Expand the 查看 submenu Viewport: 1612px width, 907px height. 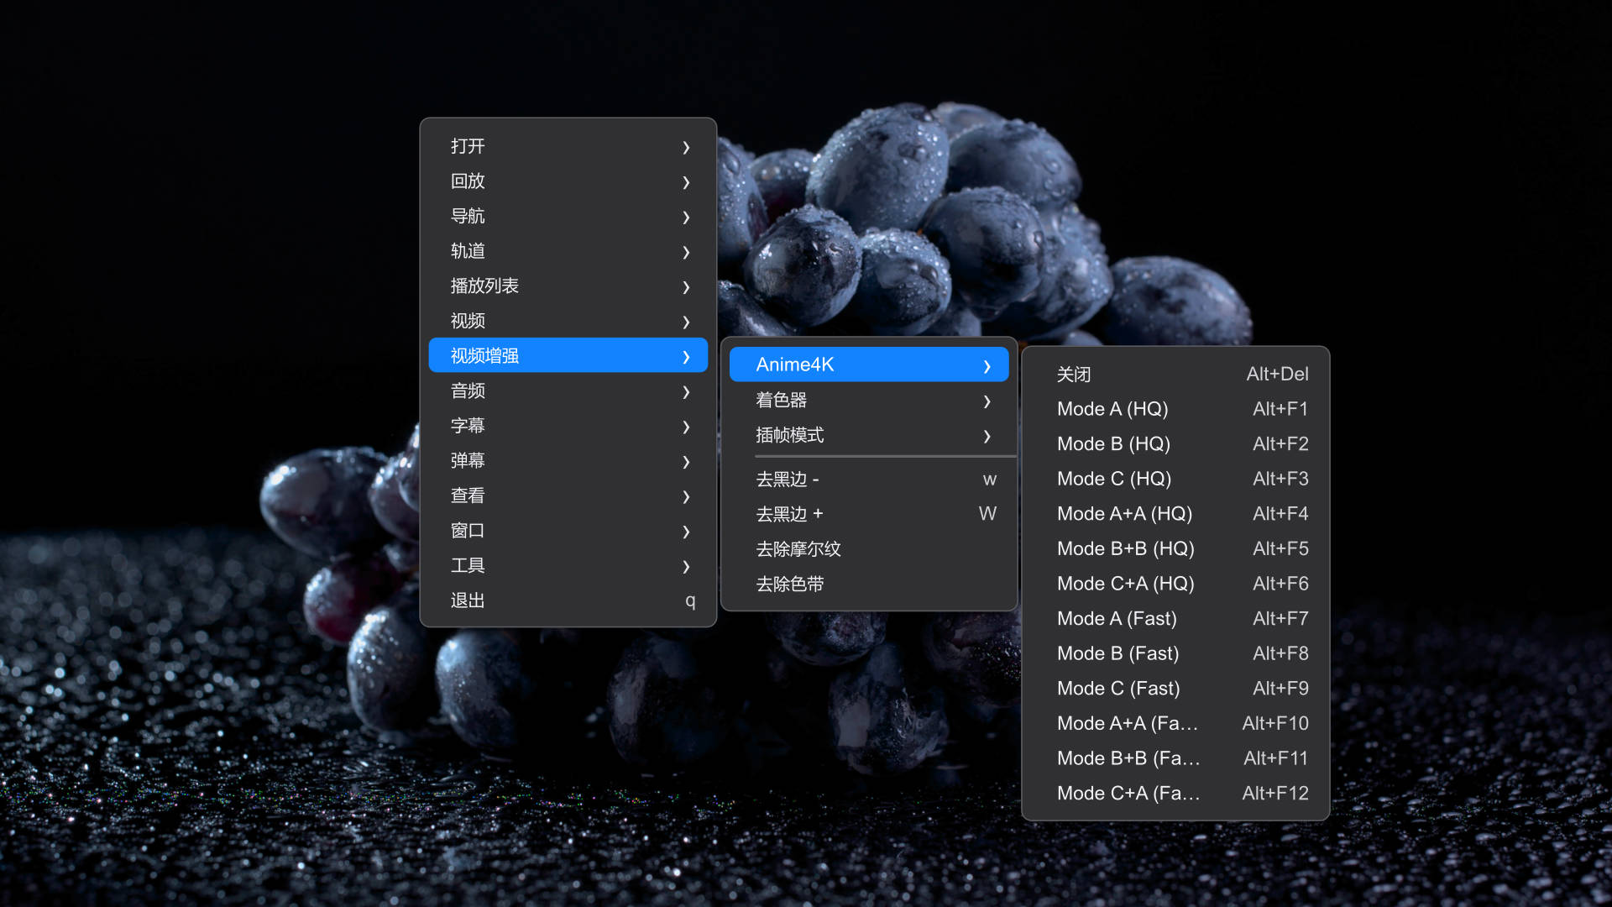(568, 496)
